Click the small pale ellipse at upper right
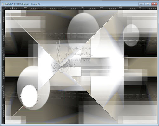The image size is (159, 126). [x=131, y=35]
